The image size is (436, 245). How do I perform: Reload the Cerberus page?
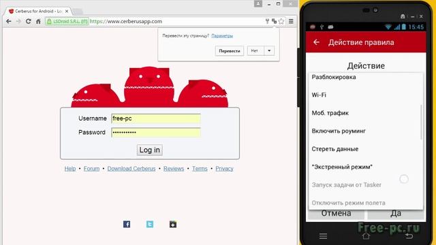coord(29,21)
